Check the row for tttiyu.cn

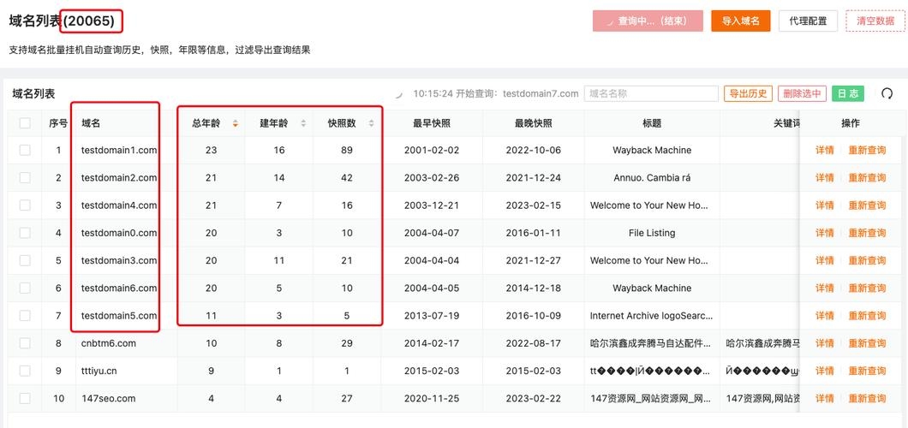click(25, 371)
